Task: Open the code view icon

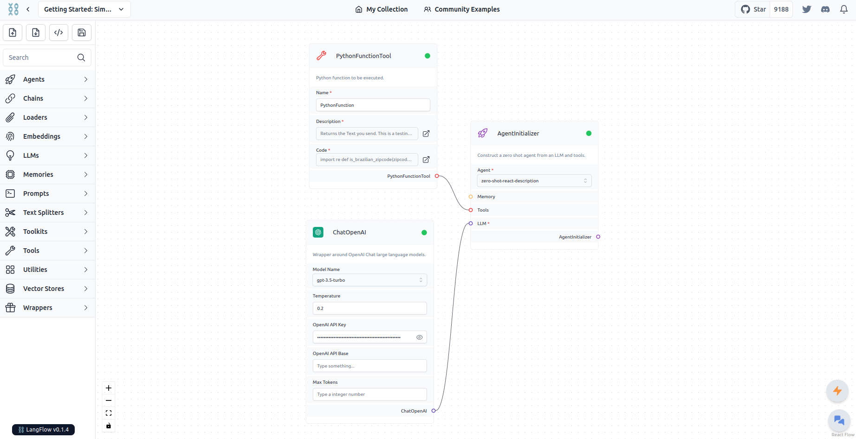Action: click(x=58, y=32)
